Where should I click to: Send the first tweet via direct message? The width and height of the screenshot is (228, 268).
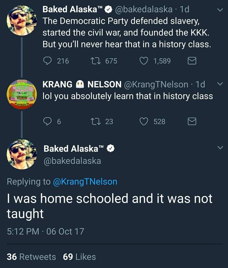[192, 61]
